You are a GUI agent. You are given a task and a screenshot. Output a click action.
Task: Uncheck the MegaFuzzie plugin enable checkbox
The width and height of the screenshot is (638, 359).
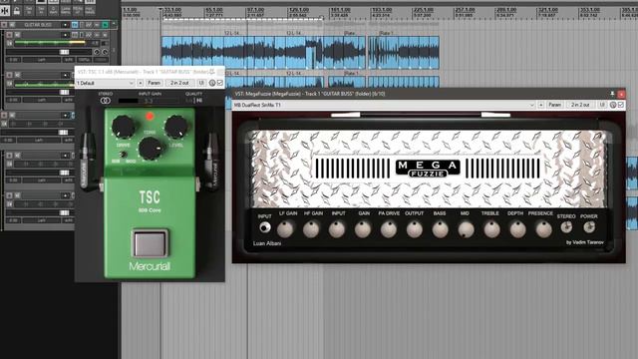click(621, 105)
